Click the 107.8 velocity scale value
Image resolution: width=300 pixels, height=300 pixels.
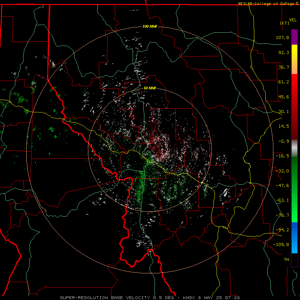click(282, 37)
